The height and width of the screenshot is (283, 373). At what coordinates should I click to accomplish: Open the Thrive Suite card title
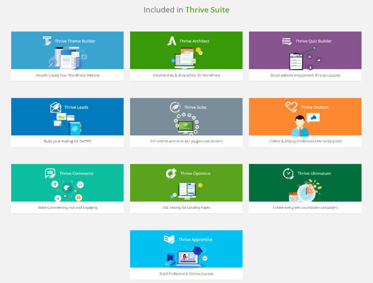click(195, 107)
